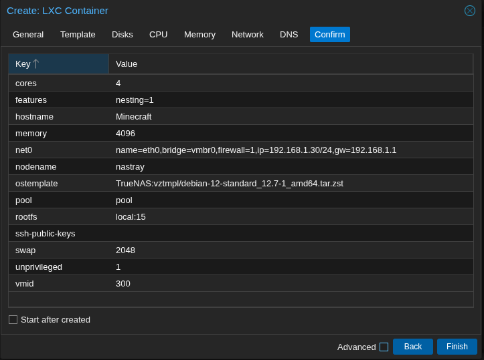Select the nodename row key
Screen dimensions: 484x360
[x=35, y=166]
